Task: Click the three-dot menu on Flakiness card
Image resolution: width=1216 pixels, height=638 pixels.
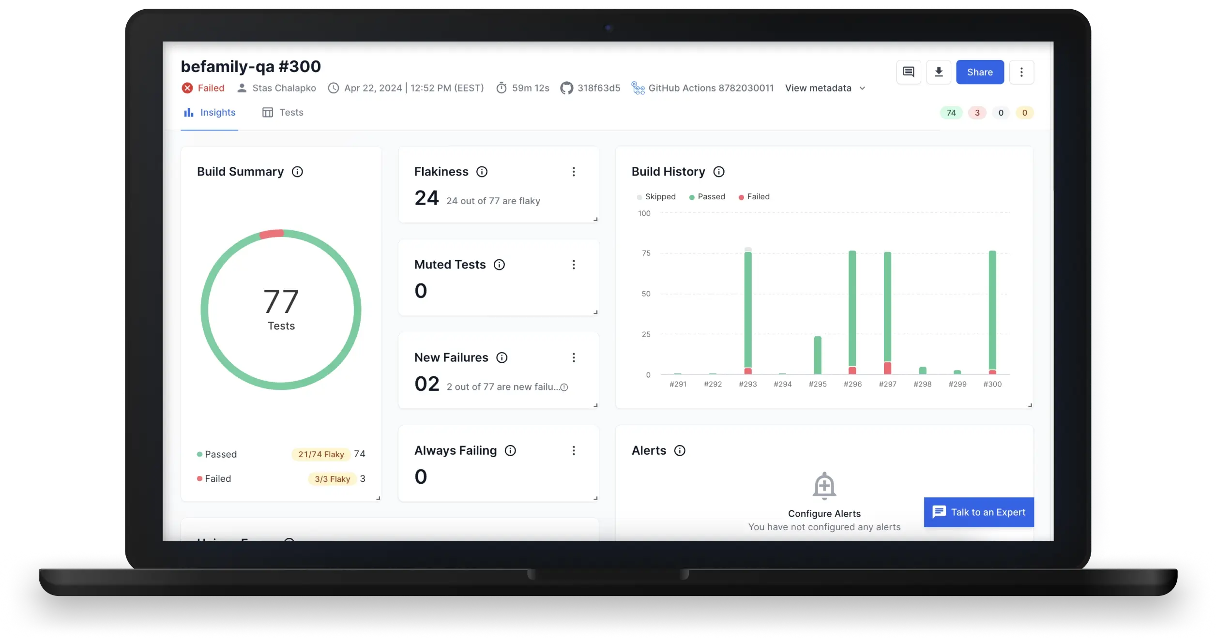Action: 575,171
